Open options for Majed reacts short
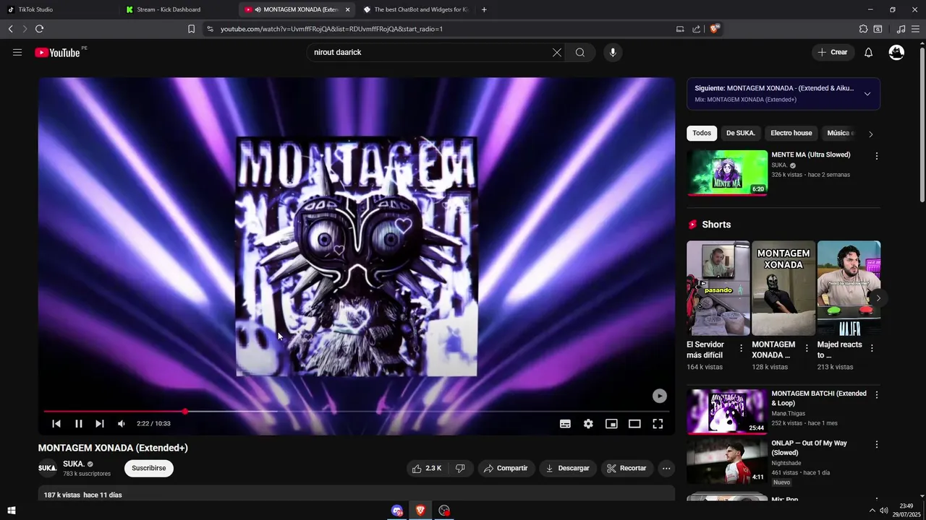The image size is (926, 520). (x=872, y=348)
